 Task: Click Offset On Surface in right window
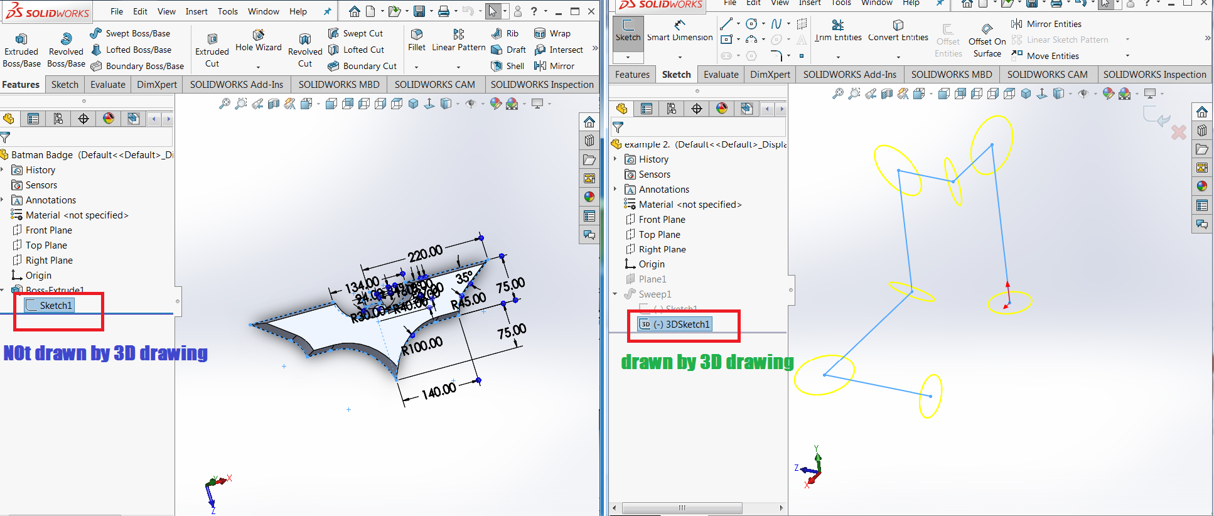click(x=987, y=41)
